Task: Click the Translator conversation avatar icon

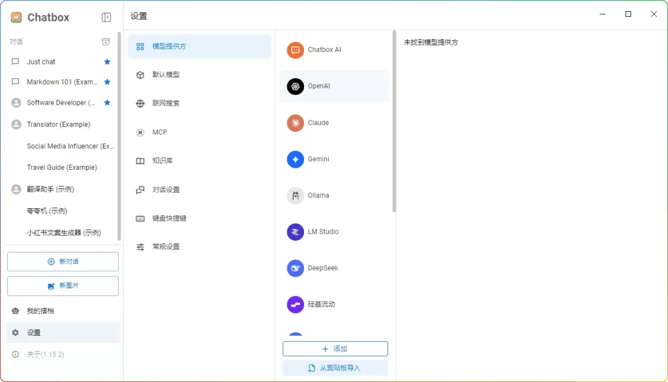Action: pyautogui.click(x=16, y=124)
